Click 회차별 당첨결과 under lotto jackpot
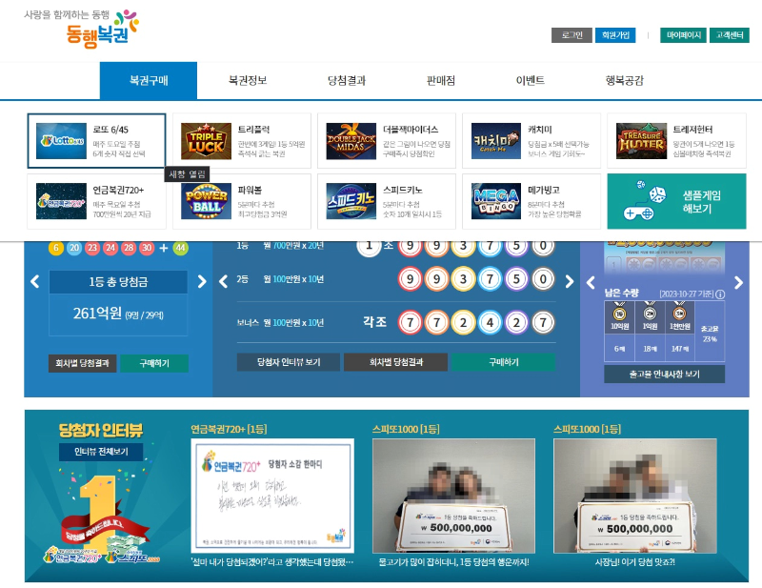762x588 pixels. [x=82, y=363]
